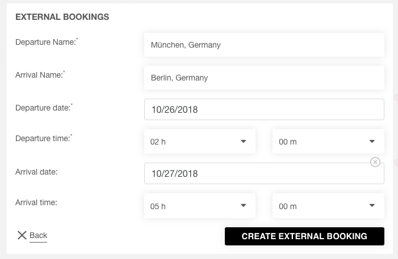Open the departure time hour dropdown
The height and width of the screenshot is (259, 398).
coord(200,142)
